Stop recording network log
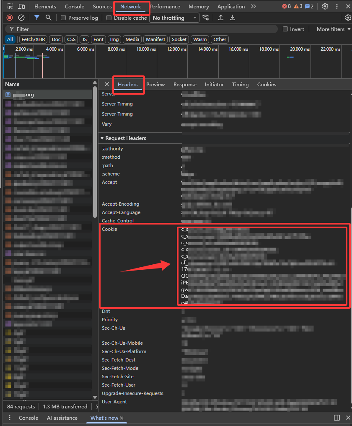 pyautogui.click(x=10, y=18)
